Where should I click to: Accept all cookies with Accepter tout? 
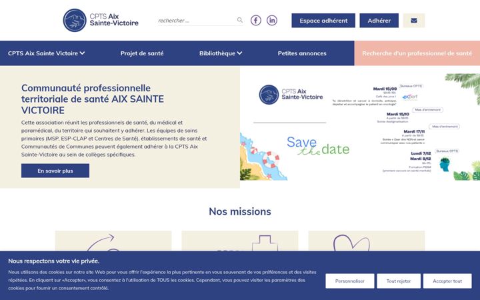coord(447,281)
